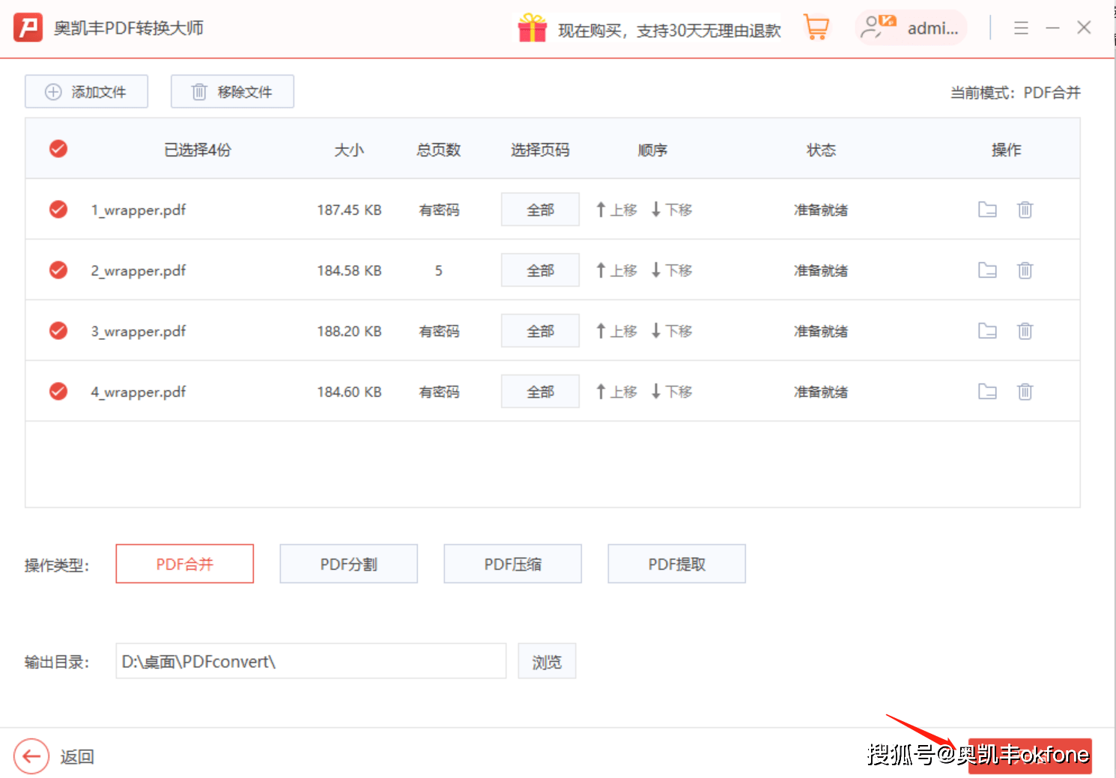This screenshot has height=778, width=1116.
Task: Switch to PDF压缩 operation type
Action: (512, 564)
